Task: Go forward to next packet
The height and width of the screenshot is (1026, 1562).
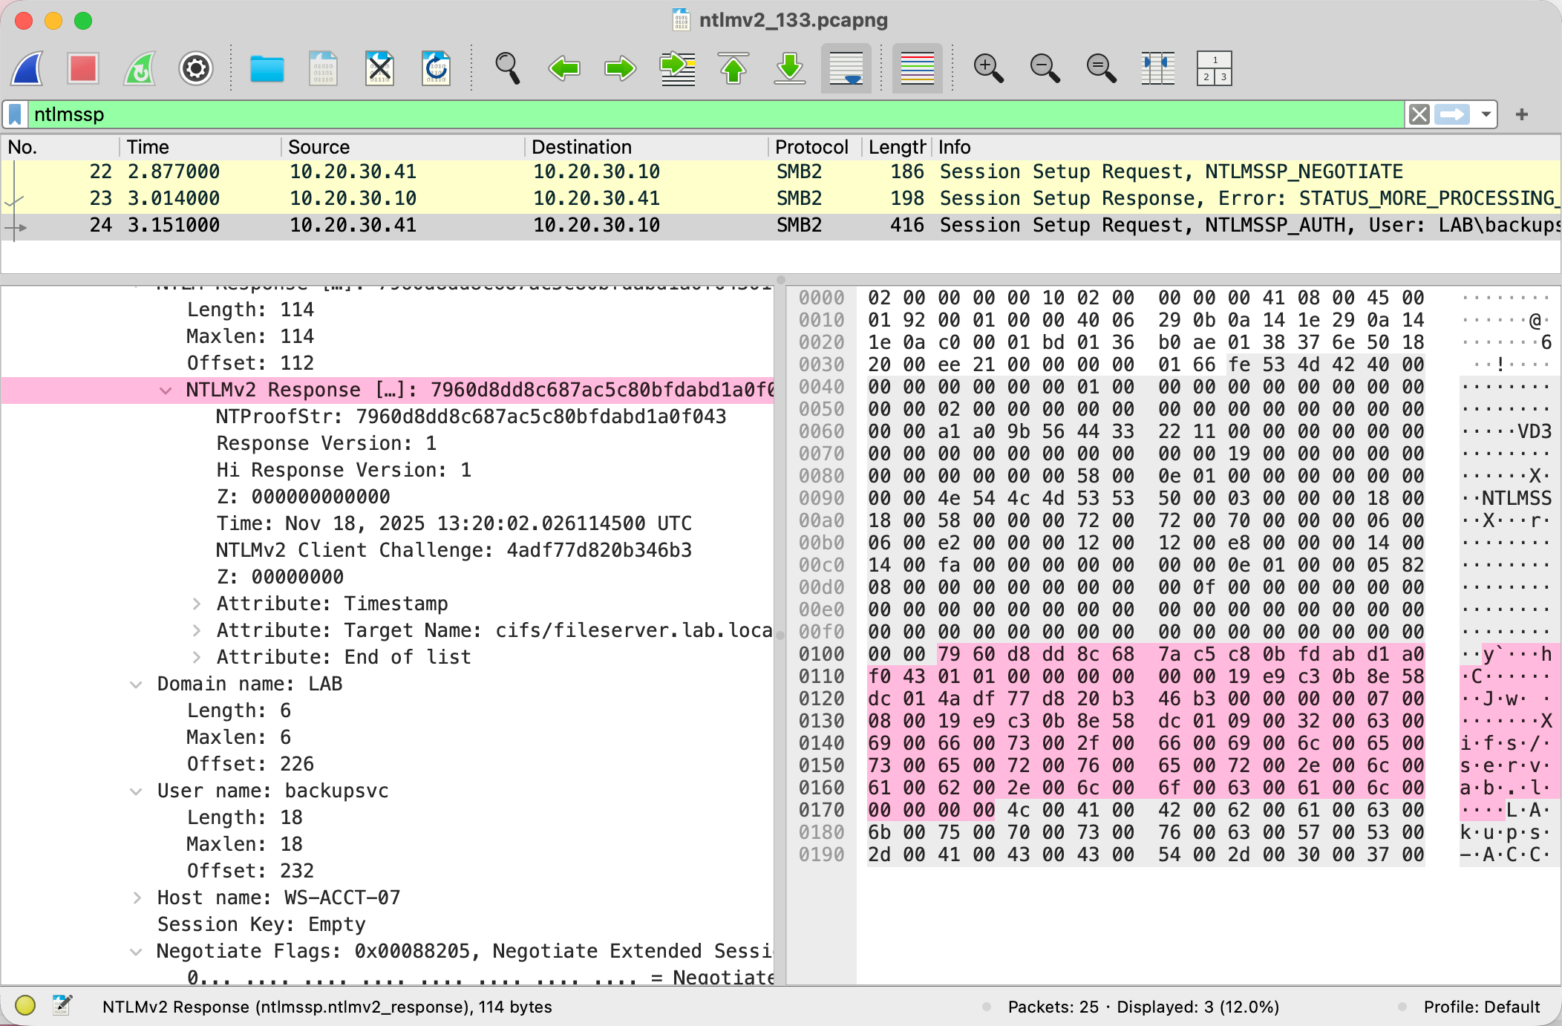Action: pos(621,68)
